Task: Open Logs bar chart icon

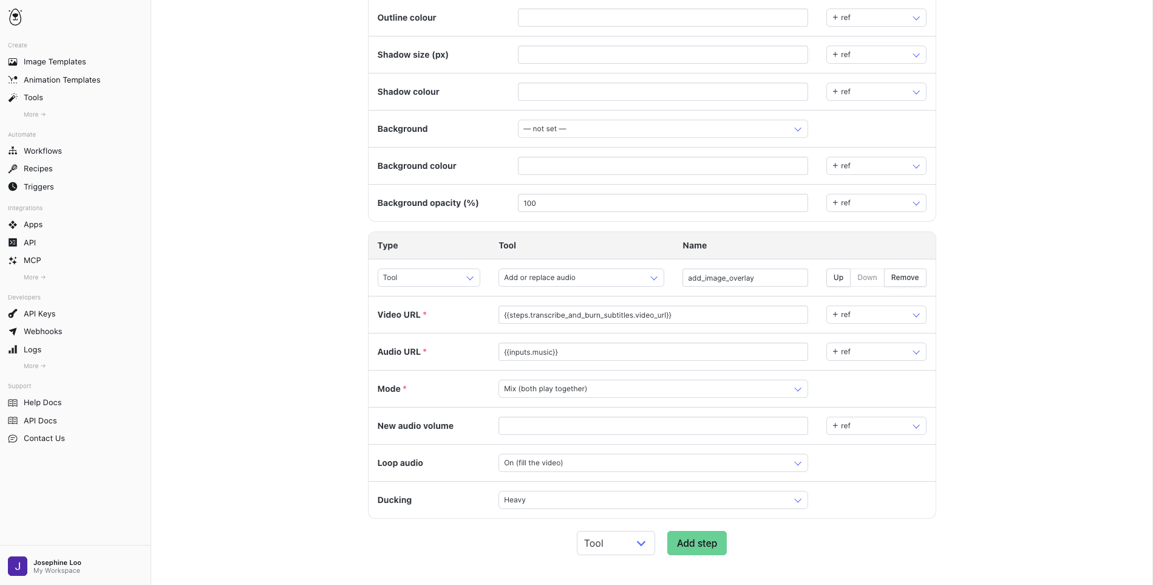Action: 13,350
